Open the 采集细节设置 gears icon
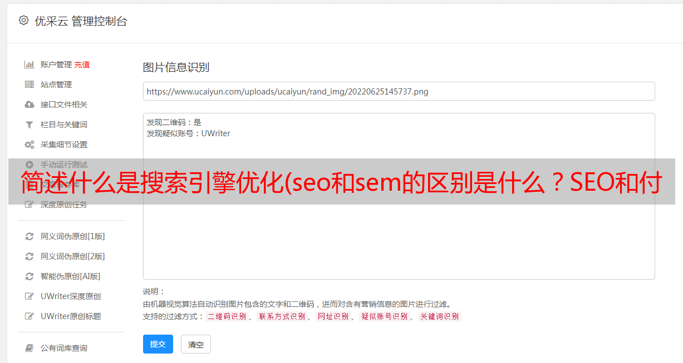Screen dimensions: 683x363 pos(30,145)
